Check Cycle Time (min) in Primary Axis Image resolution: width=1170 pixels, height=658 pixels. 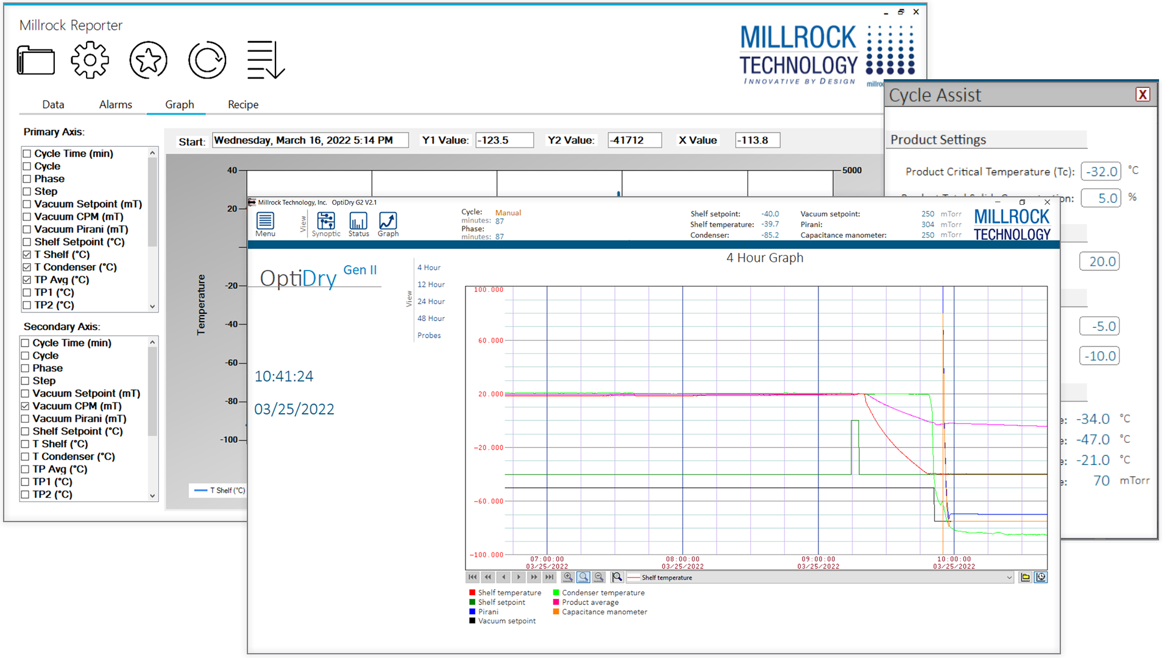tap(27, 154)
